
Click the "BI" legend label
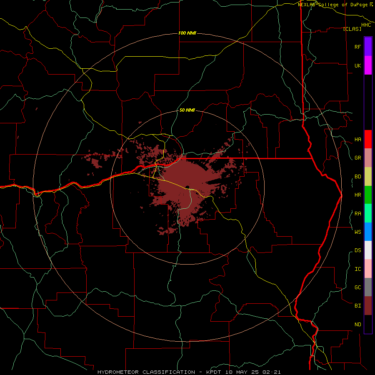click(357, 306)
